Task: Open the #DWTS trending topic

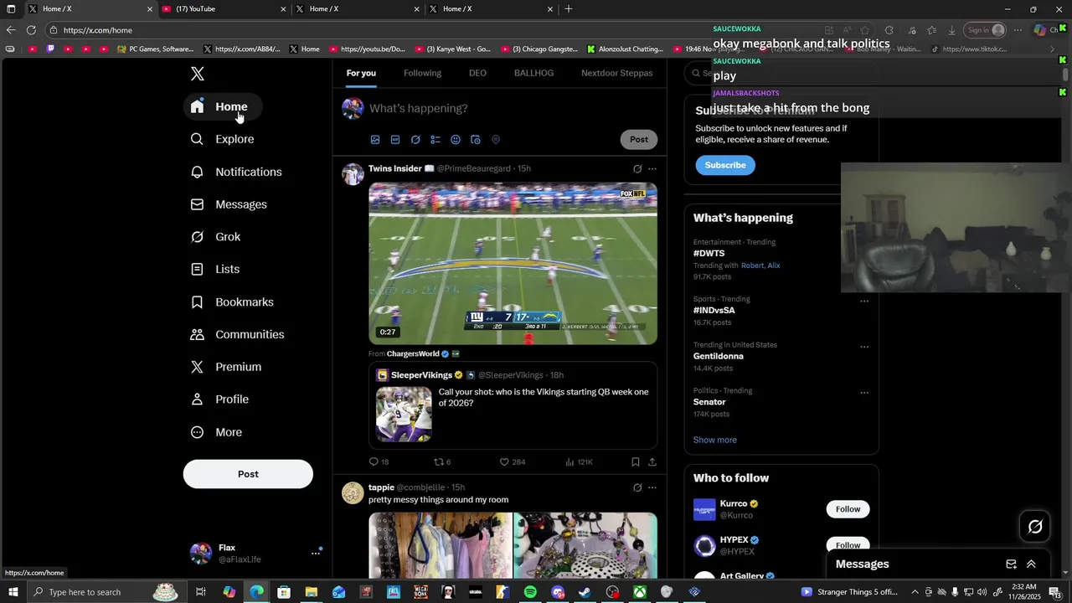Action: tap(709, 253)
